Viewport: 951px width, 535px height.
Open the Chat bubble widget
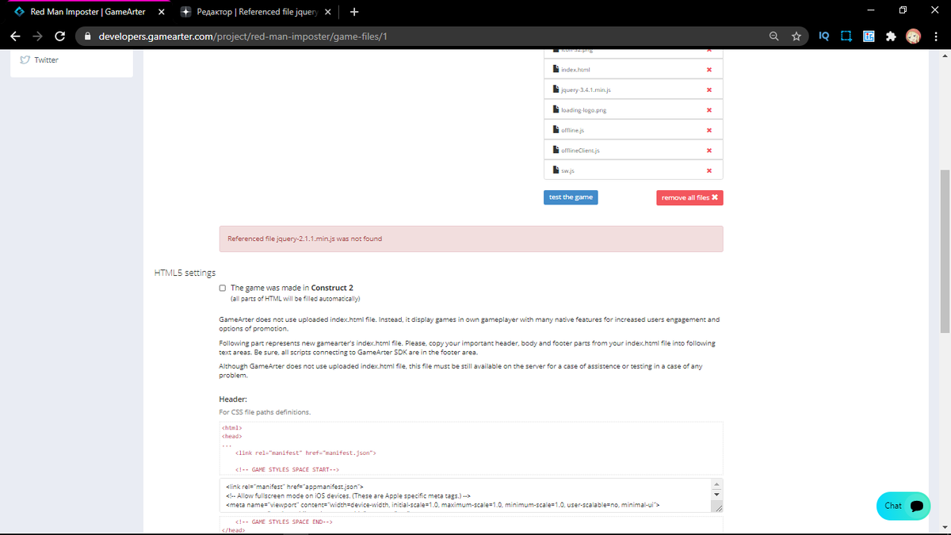click(x=903, y=506)
